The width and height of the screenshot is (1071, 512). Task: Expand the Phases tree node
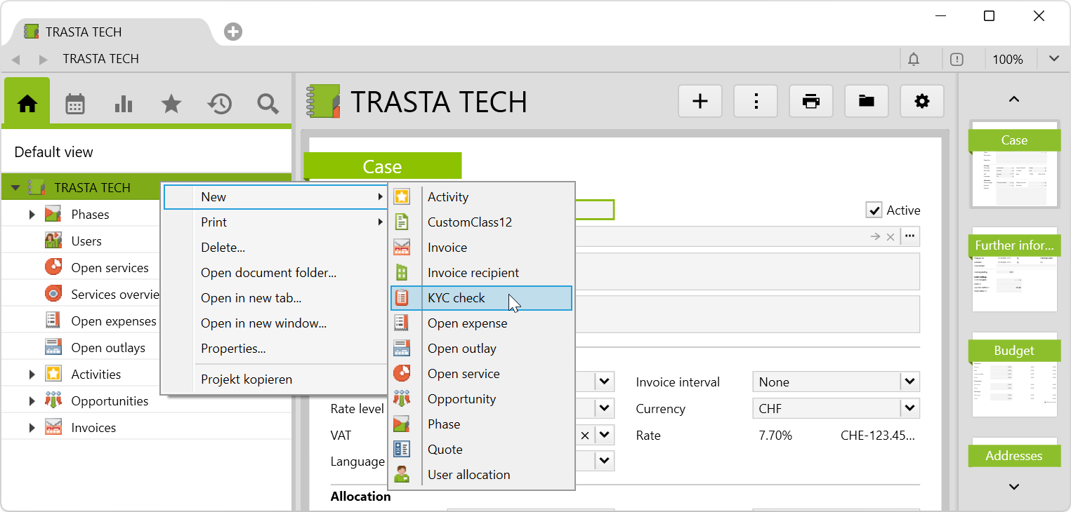point(32,215)
